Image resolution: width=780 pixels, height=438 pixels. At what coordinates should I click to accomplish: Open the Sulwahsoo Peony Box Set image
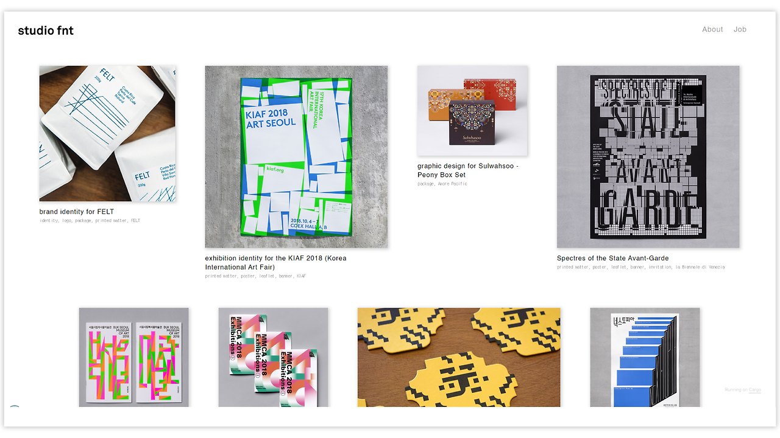[x=473, y=111]
